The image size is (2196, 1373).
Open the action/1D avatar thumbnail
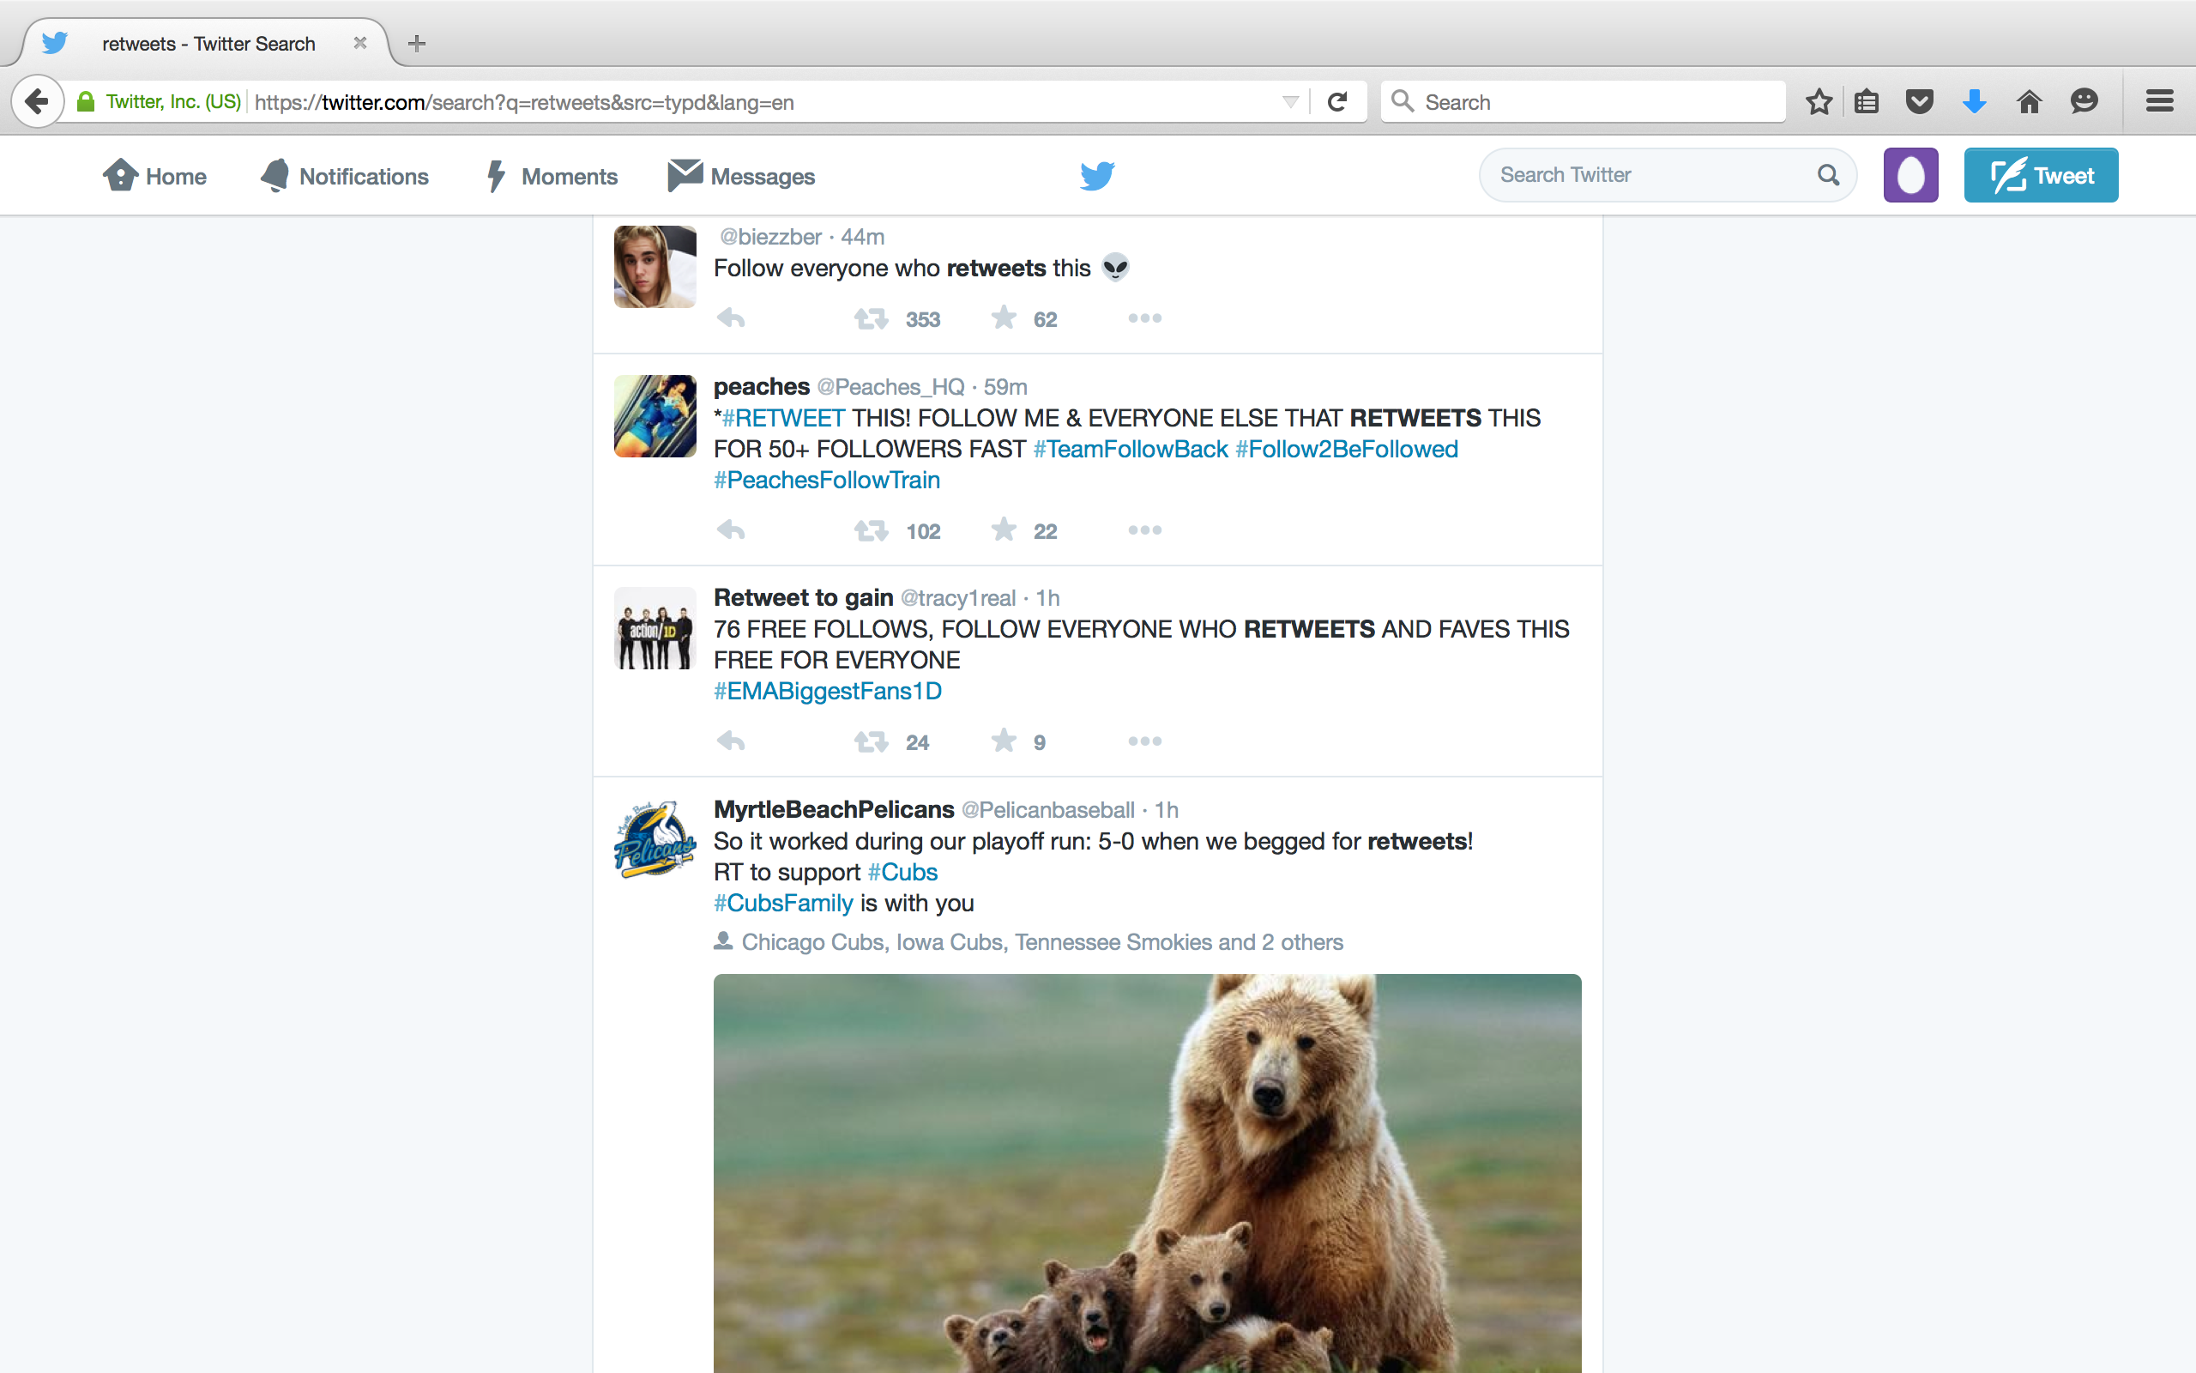(655, 628)
